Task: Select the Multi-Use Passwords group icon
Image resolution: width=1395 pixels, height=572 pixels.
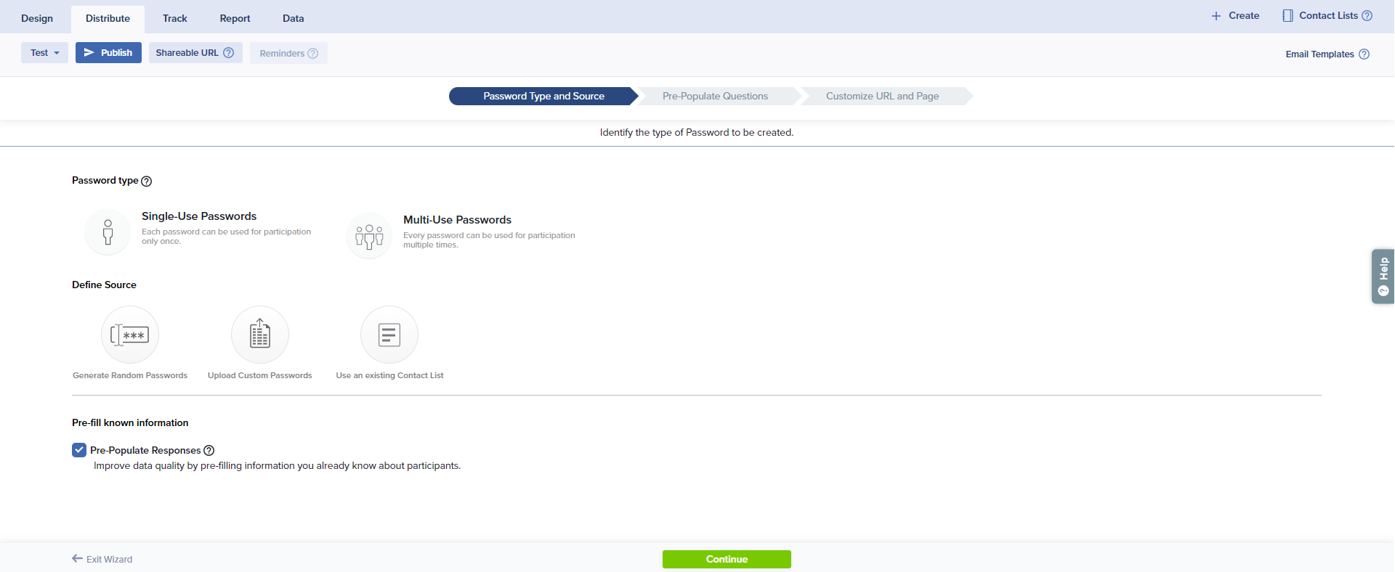Action: tap(369, 236)
